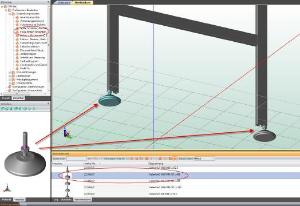Select the Füsse, Rollen tree item
The image size is (300, 206).
(x=33, y=31)
